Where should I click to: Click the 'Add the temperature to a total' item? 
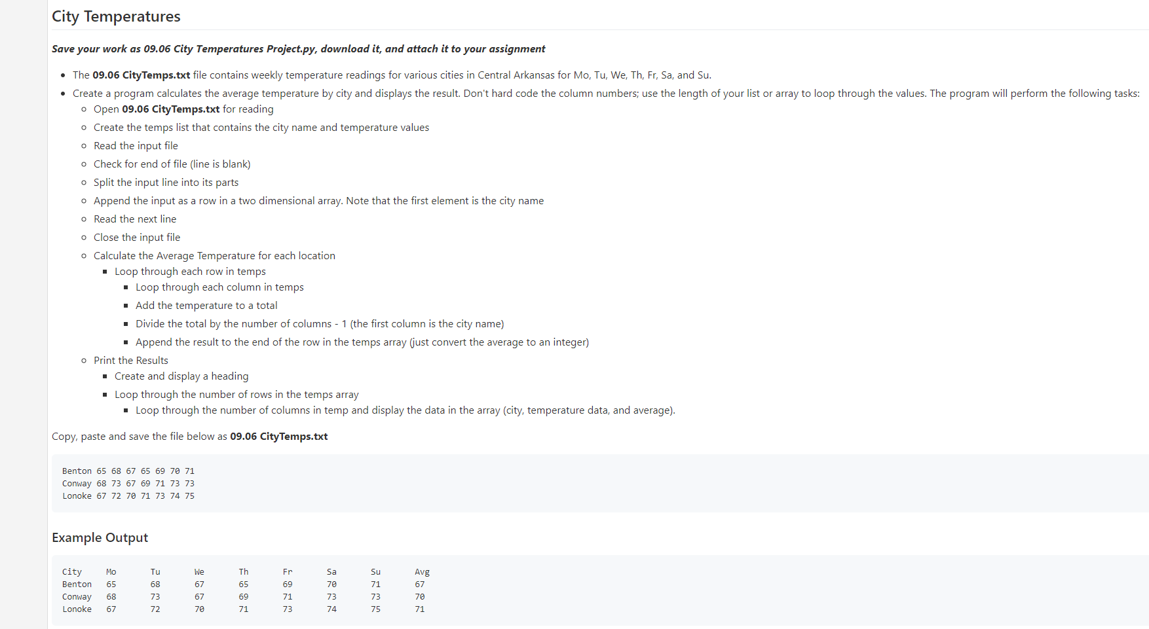(x=206, y=306)
